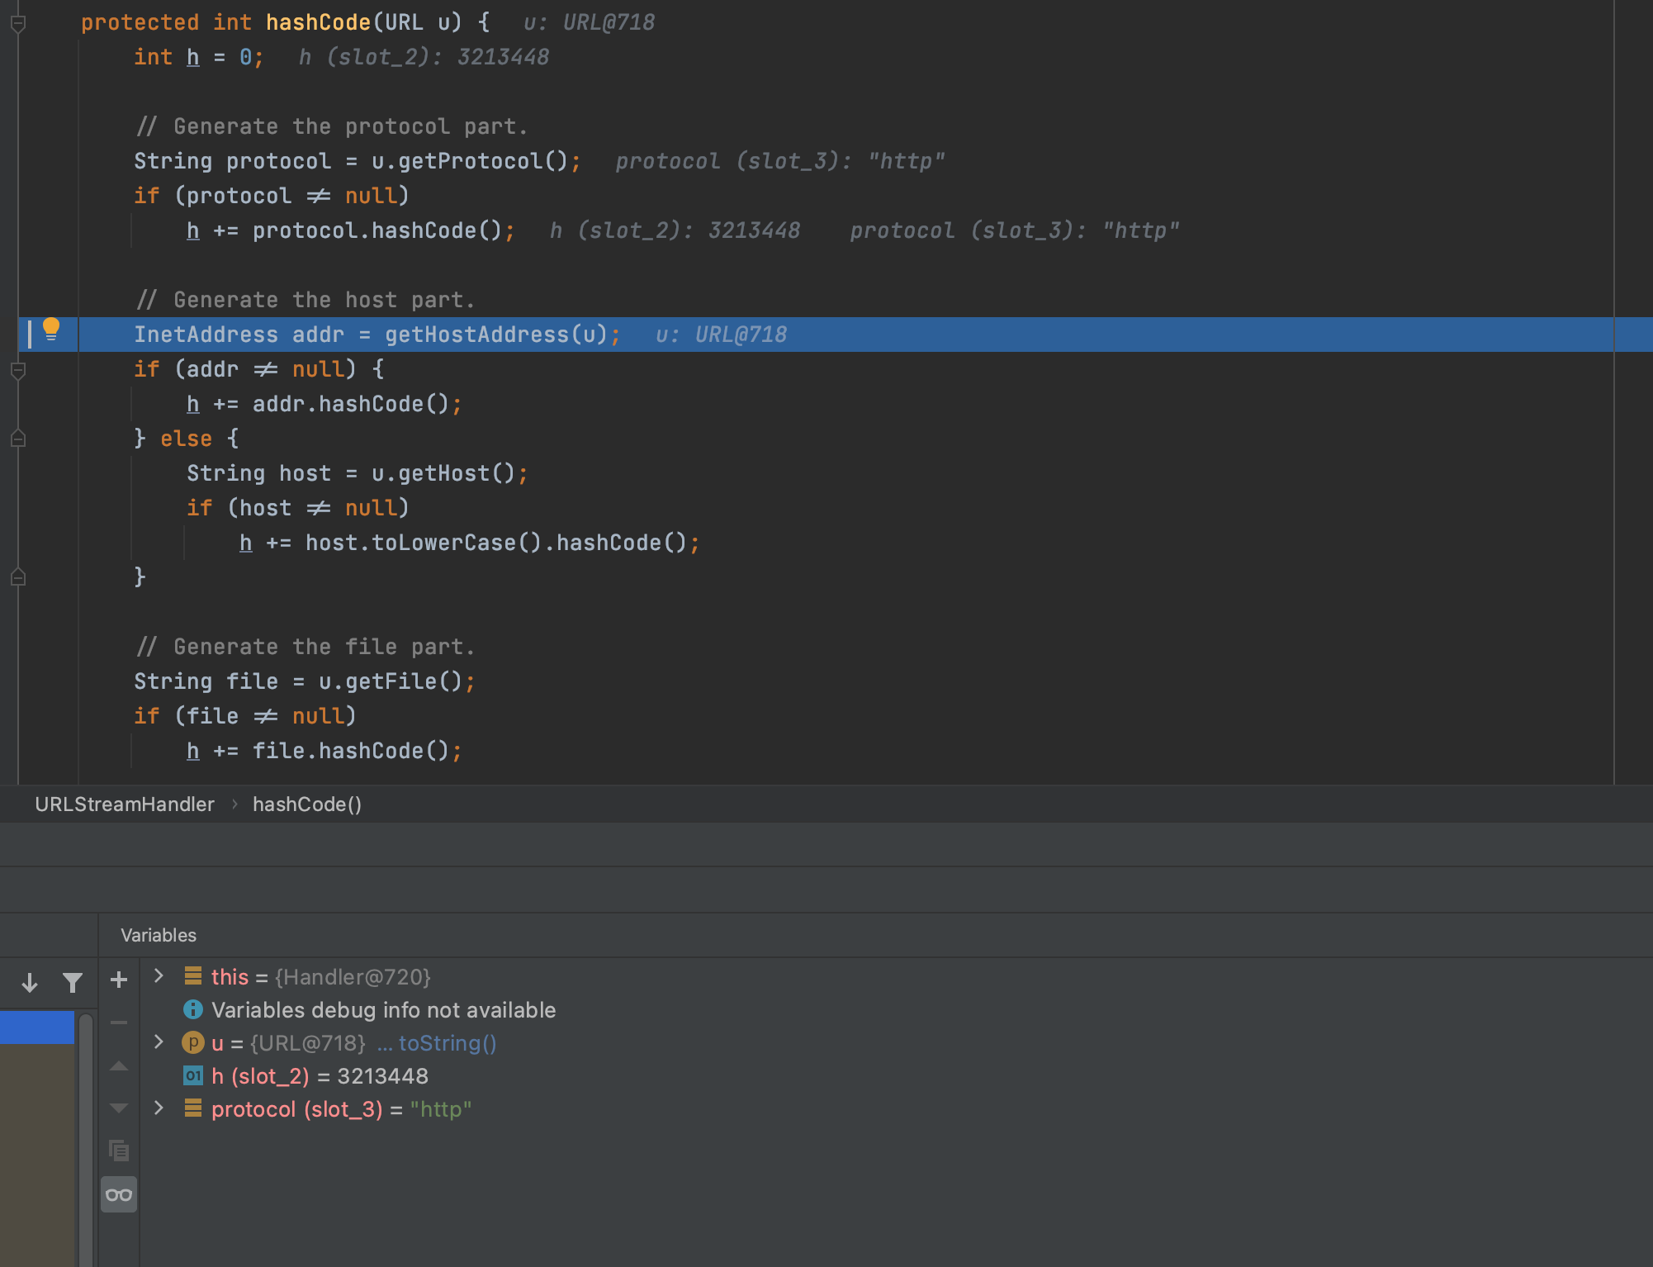Click the down arrow in frames panel
Viewport: 1653px width, 1267px height.
coord(30,982)
